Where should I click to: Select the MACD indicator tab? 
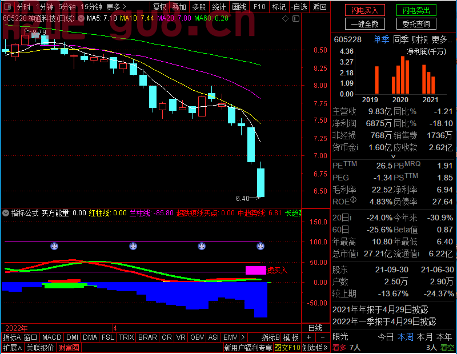[x=52, y=337]
